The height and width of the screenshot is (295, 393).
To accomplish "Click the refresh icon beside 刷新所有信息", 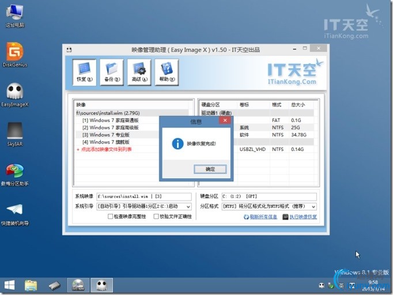I will (246, 217).
